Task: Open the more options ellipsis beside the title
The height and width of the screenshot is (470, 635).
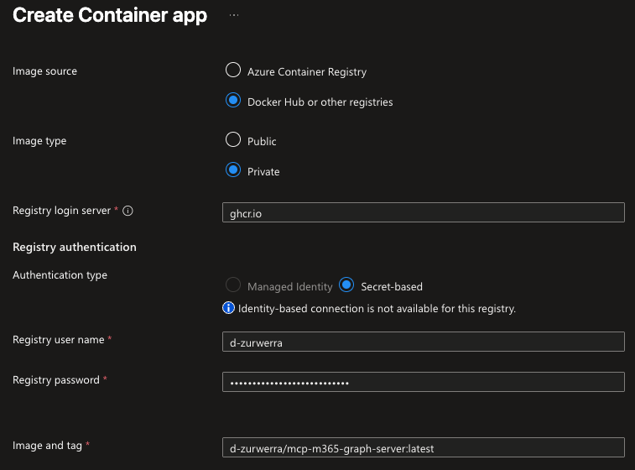Action: click(234, 15)
